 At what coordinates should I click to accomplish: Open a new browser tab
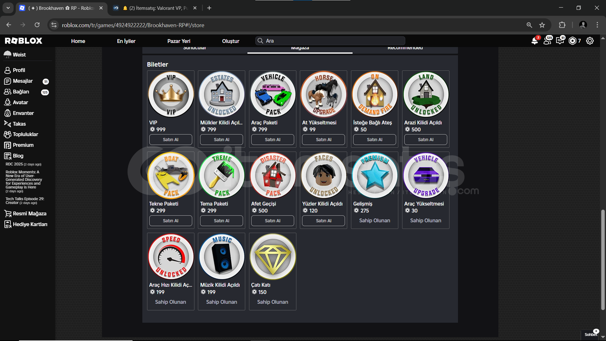[209, 8]
